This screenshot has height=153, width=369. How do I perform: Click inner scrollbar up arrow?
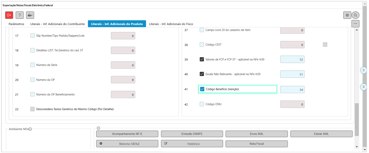[357, 30]
